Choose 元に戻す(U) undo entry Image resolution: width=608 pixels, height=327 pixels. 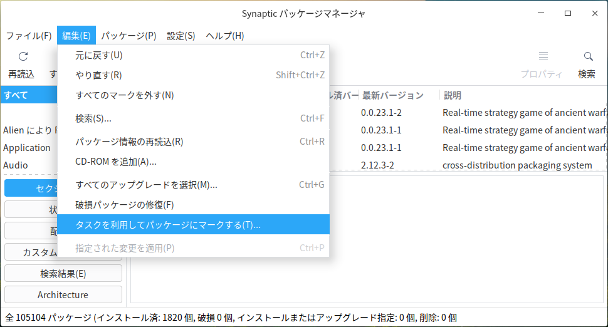click(x=194, y=55)
